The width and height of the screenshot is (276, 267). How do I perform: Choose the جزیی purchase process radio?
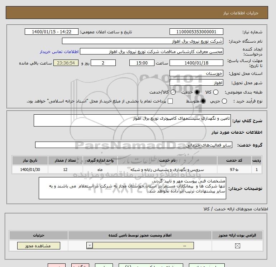click(x=224, y=101)
